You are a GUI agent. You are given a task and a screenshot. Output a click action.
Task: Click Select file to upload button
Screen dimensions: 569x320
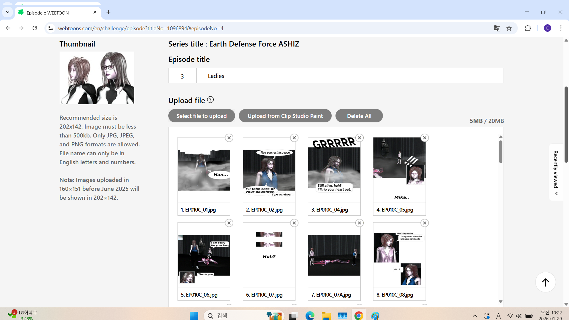point(202,116)
